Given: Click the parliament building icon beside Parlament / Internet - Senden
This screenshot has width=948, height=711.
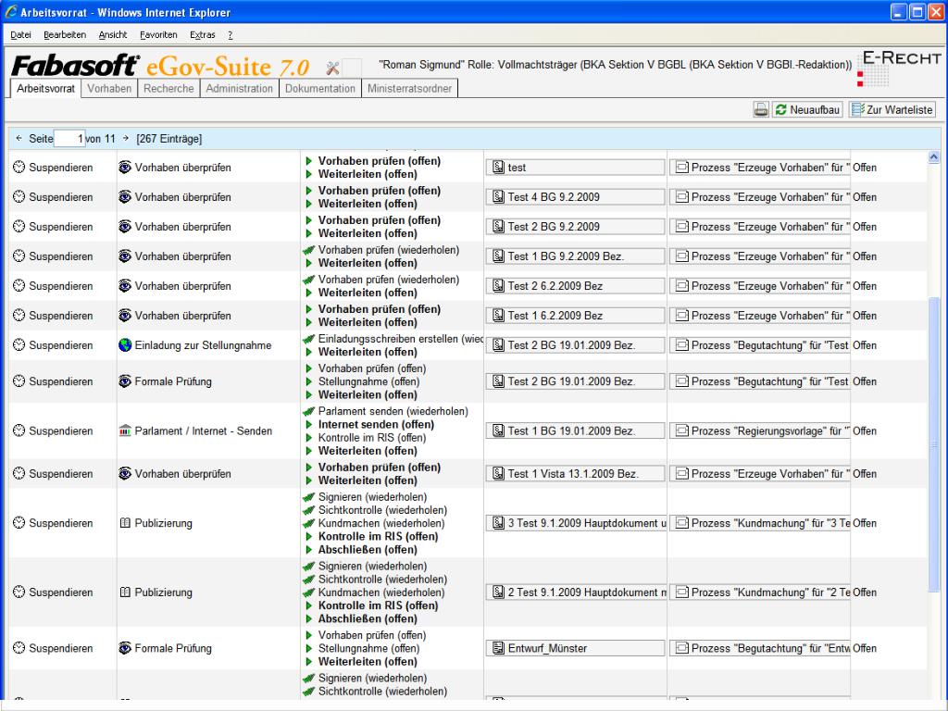Looking at the screenshot, I should [125, 430].
